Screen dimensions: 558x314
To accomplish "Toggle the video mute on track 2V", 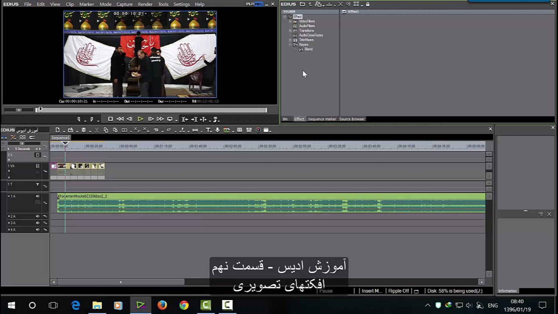I will 37,155.
